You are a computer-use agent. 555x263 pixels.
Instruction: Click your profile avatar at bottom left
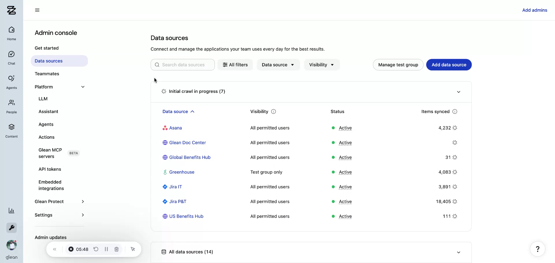[x=11, y=245]
